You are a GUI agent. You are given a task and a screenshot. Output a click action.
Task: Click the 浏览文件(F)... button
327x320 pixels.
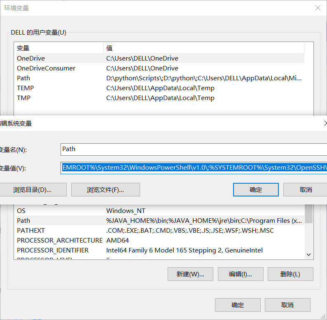coord(105,190)
